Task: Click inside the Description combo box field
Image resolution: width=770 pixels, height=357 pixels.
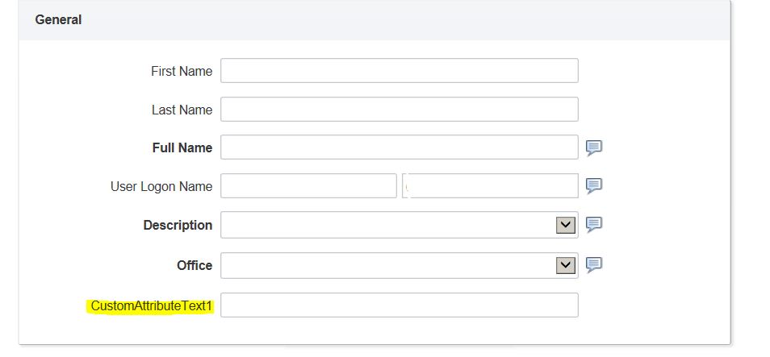Action: (388, 225)
